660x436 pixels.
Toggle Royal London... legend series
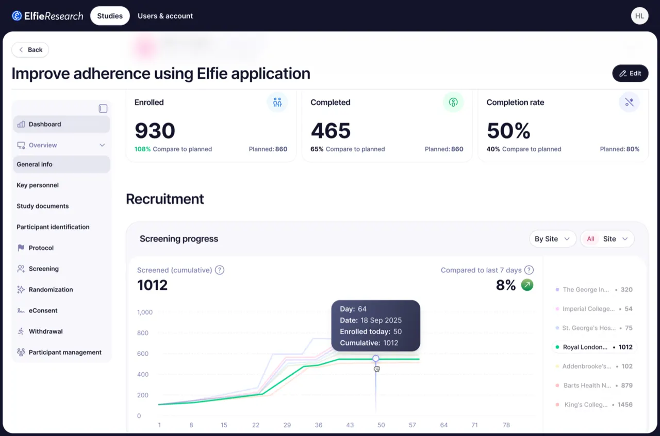(595, 347)
